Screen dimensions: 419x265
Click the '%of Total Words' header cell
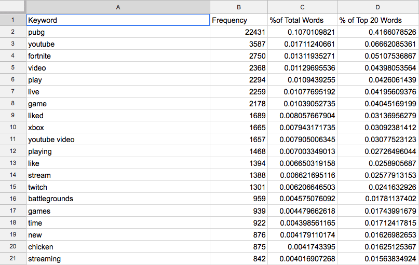click(x=302, y=20)
